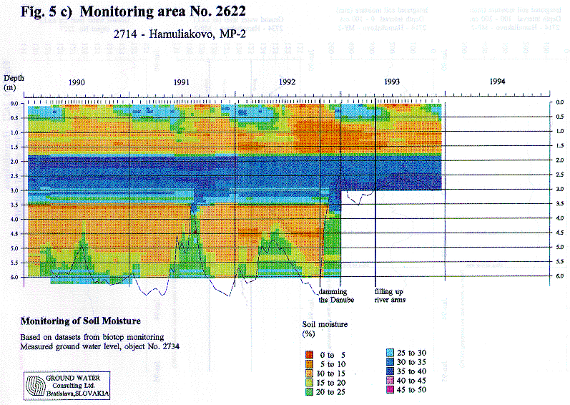Click the 'GROUND WATER' company name text
570x405 pixels.
pos(73,378)
